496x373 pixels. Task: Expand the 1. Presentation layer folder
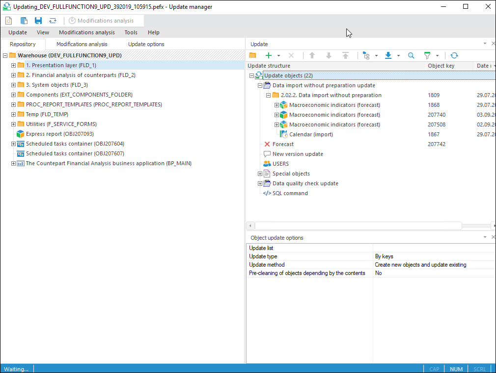coord(14,65)
